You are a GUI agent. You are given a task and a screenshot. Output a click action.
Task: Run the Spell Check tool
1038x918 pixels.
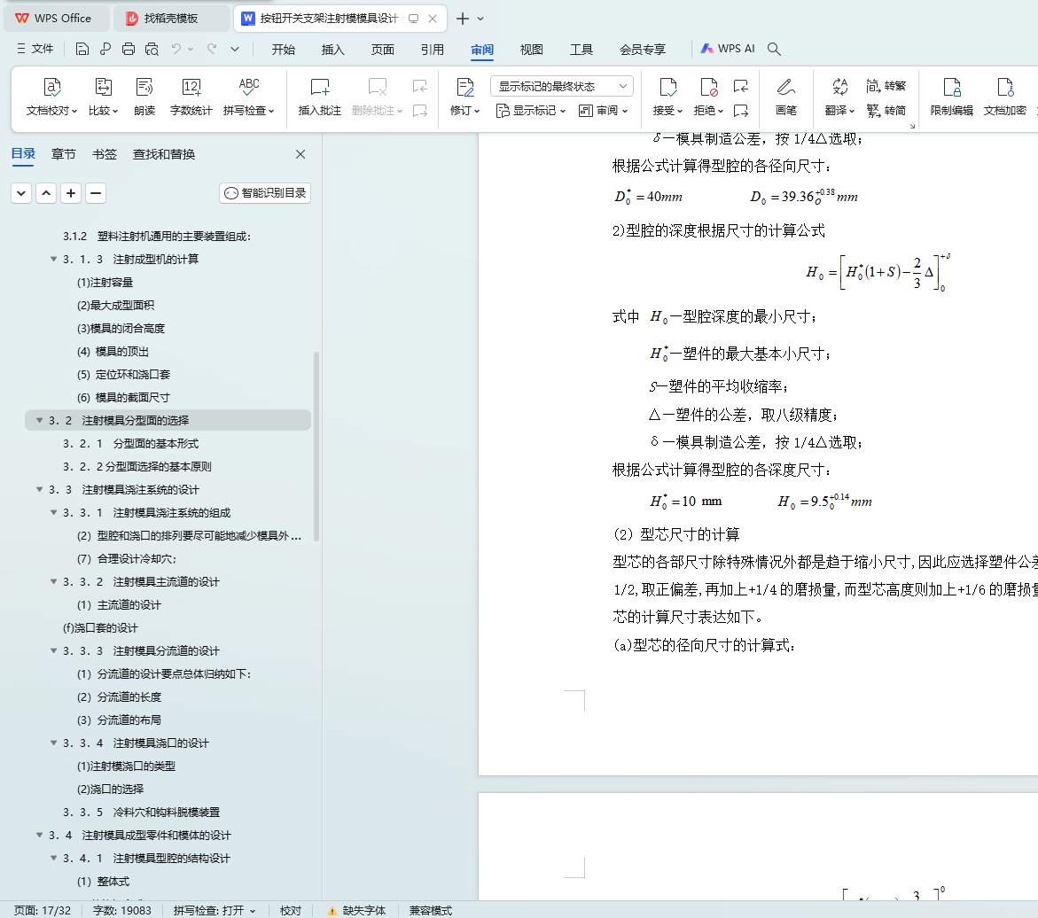point(248,97)
